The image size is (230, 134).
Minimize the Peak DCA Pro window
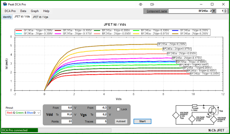(201, 4)
